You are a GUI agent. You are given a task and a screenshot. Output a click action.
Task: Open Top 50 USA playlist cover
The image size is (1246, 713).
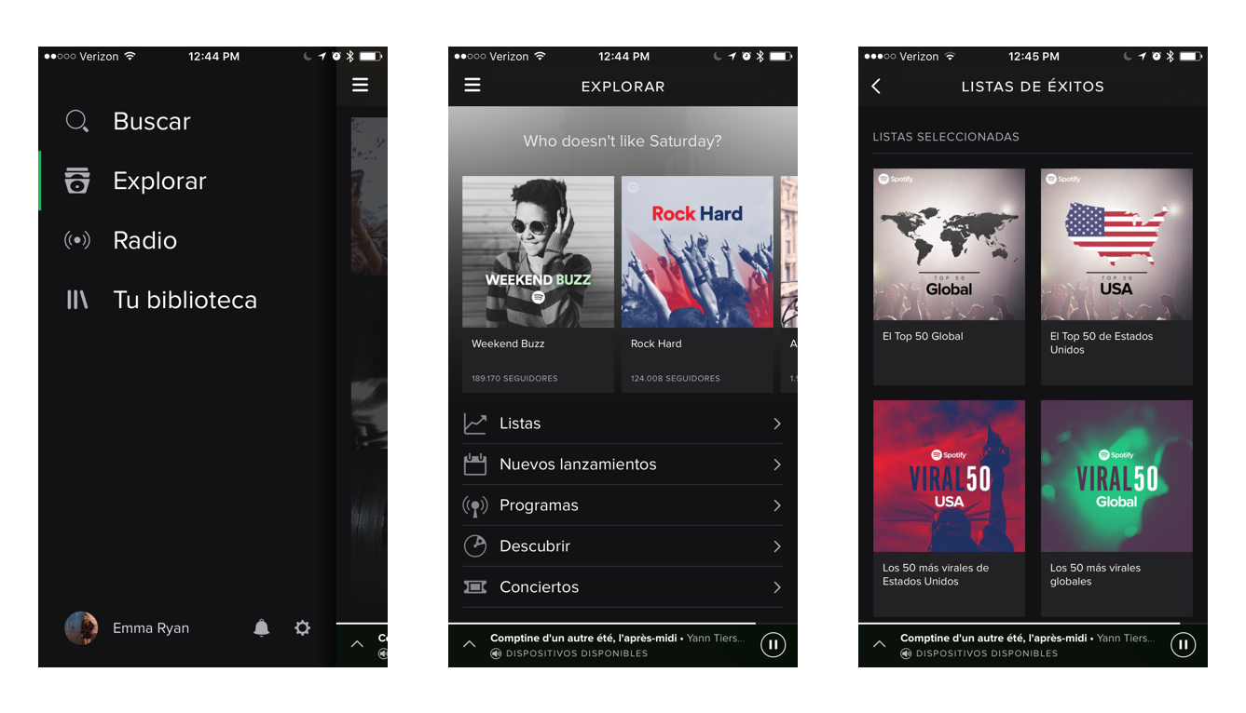click(1116, 244)
